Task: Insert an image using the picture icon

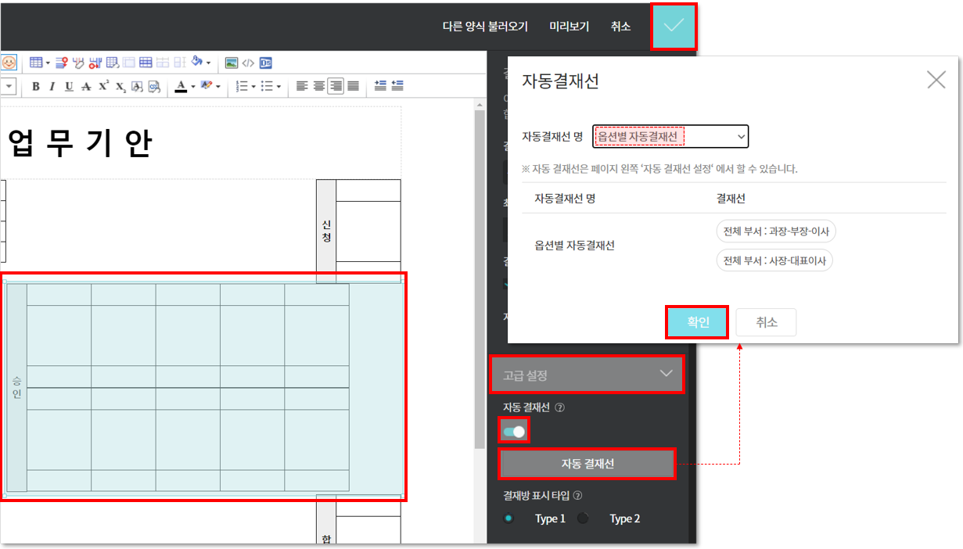Action: (x=232, y=63)
